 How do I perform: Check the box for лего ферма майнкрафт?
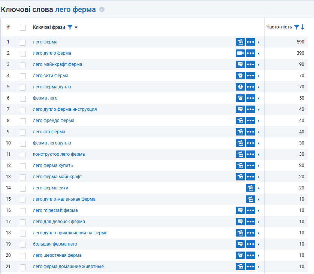23,177
